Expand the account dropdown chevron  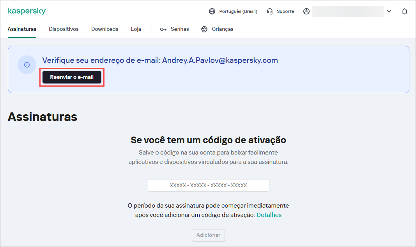pos(389,11)
